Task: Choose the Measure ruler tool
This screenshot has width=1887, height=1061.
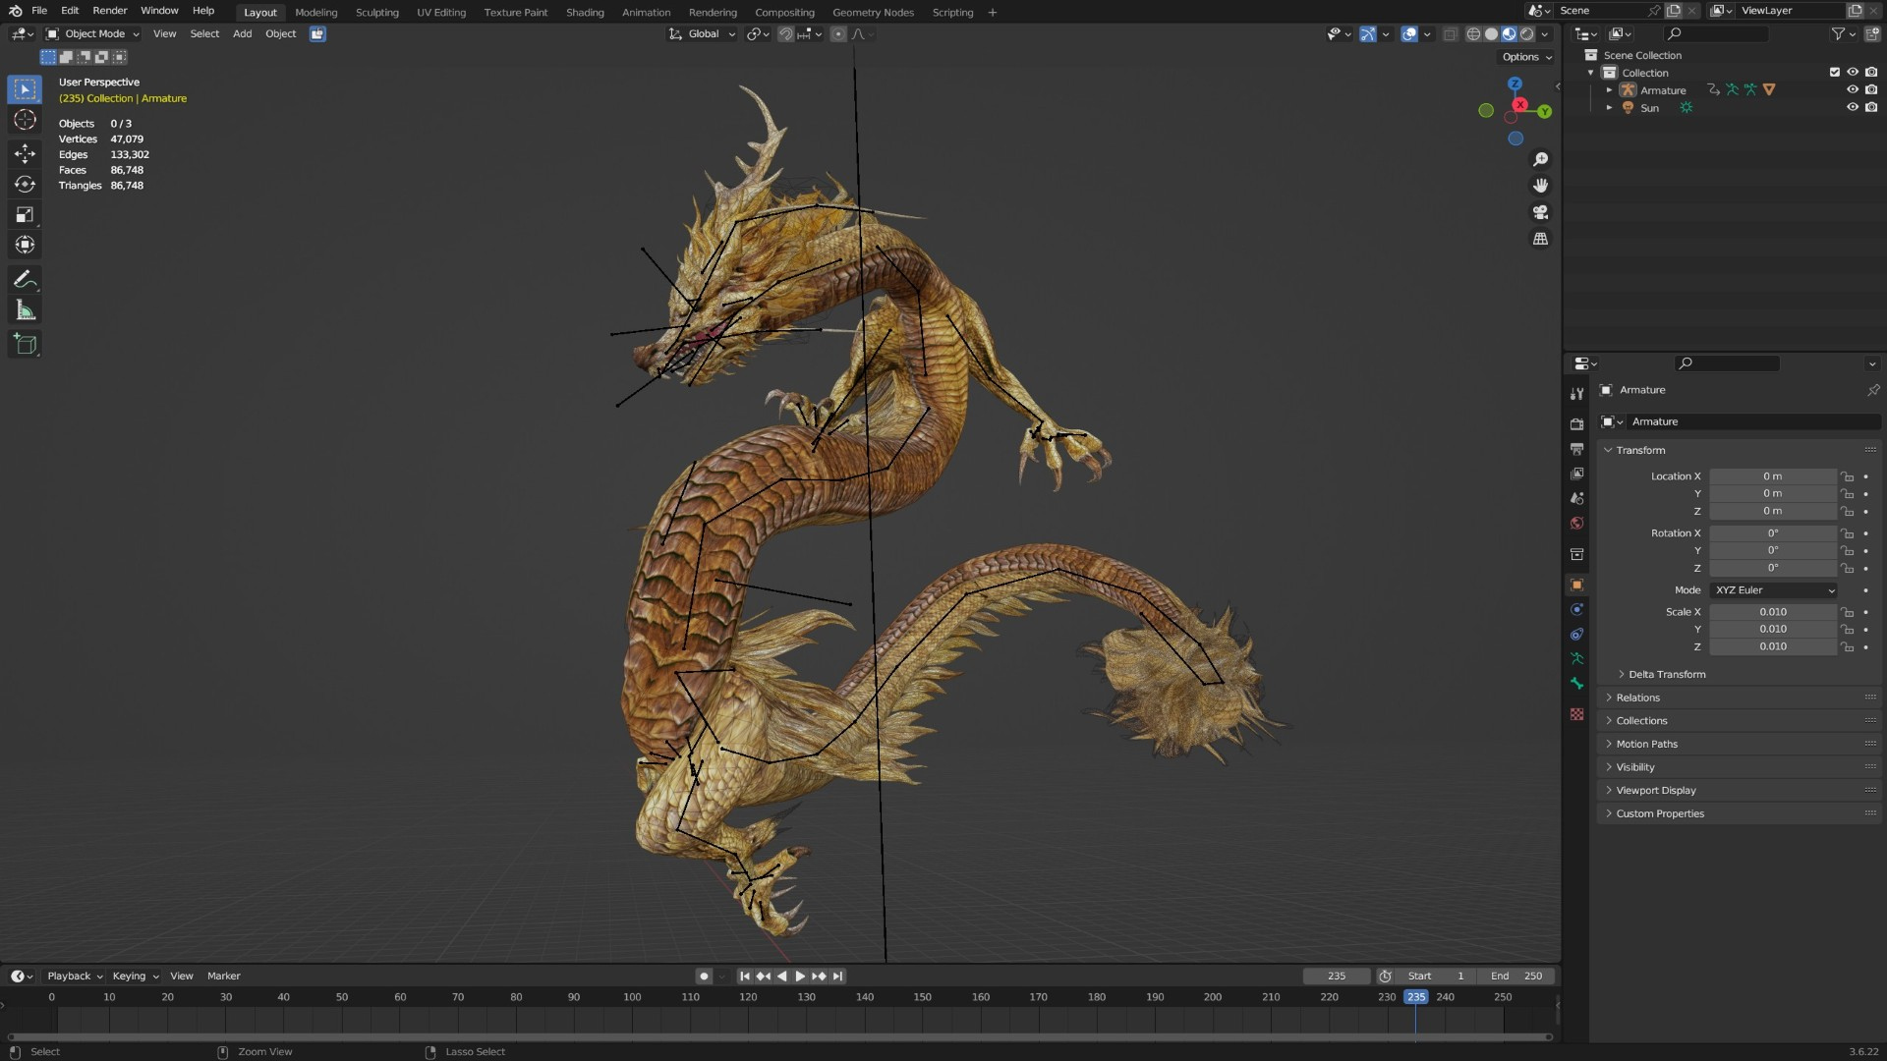Action: [x=25, y=311]
